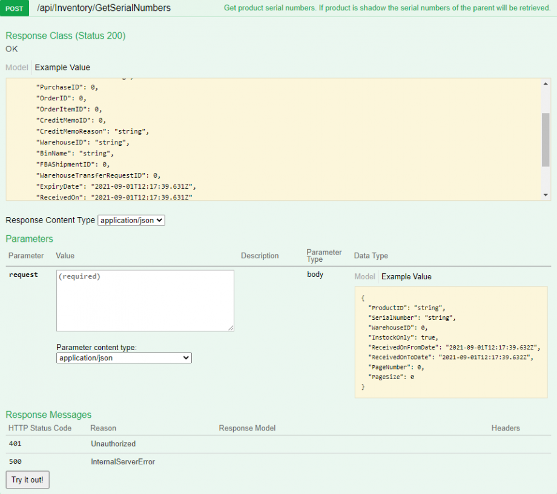Click the Parameters section heading

tap(29, 239)
